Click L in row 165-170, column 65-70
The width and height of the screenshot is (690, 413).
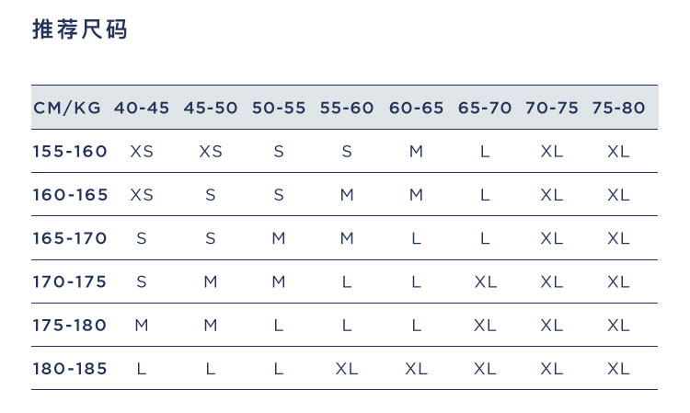click(x=485, y=238)
